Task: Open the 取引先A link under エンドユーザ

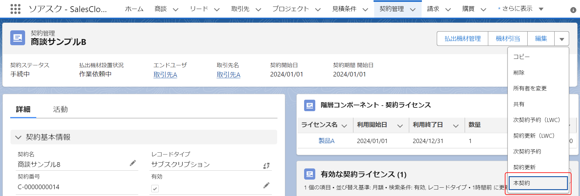Action: (x=165, y=75)
